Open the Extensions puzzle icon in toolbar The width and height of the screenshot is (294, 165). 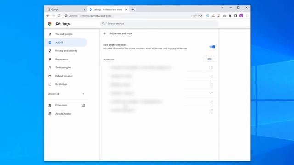[230, 16]
